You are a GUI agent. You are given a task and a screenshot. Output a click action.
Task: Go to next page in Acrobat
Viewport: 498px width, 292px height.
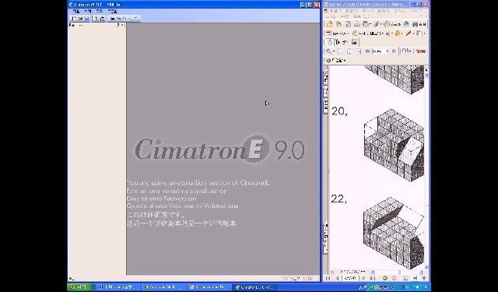pos(363,278)
